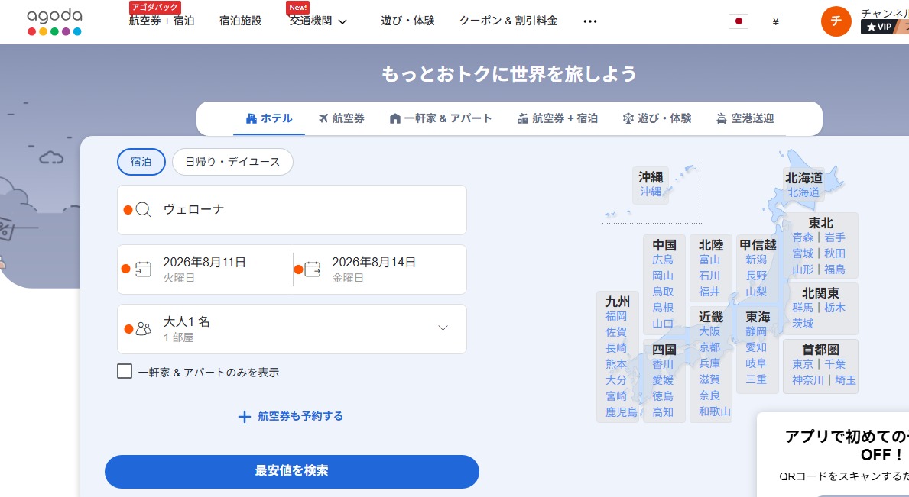
Task: Select 福岡 in 九州 region
Action: (x=616, y=316)
